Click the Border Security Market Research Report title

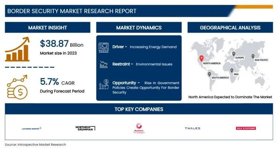tap(72, 11)
